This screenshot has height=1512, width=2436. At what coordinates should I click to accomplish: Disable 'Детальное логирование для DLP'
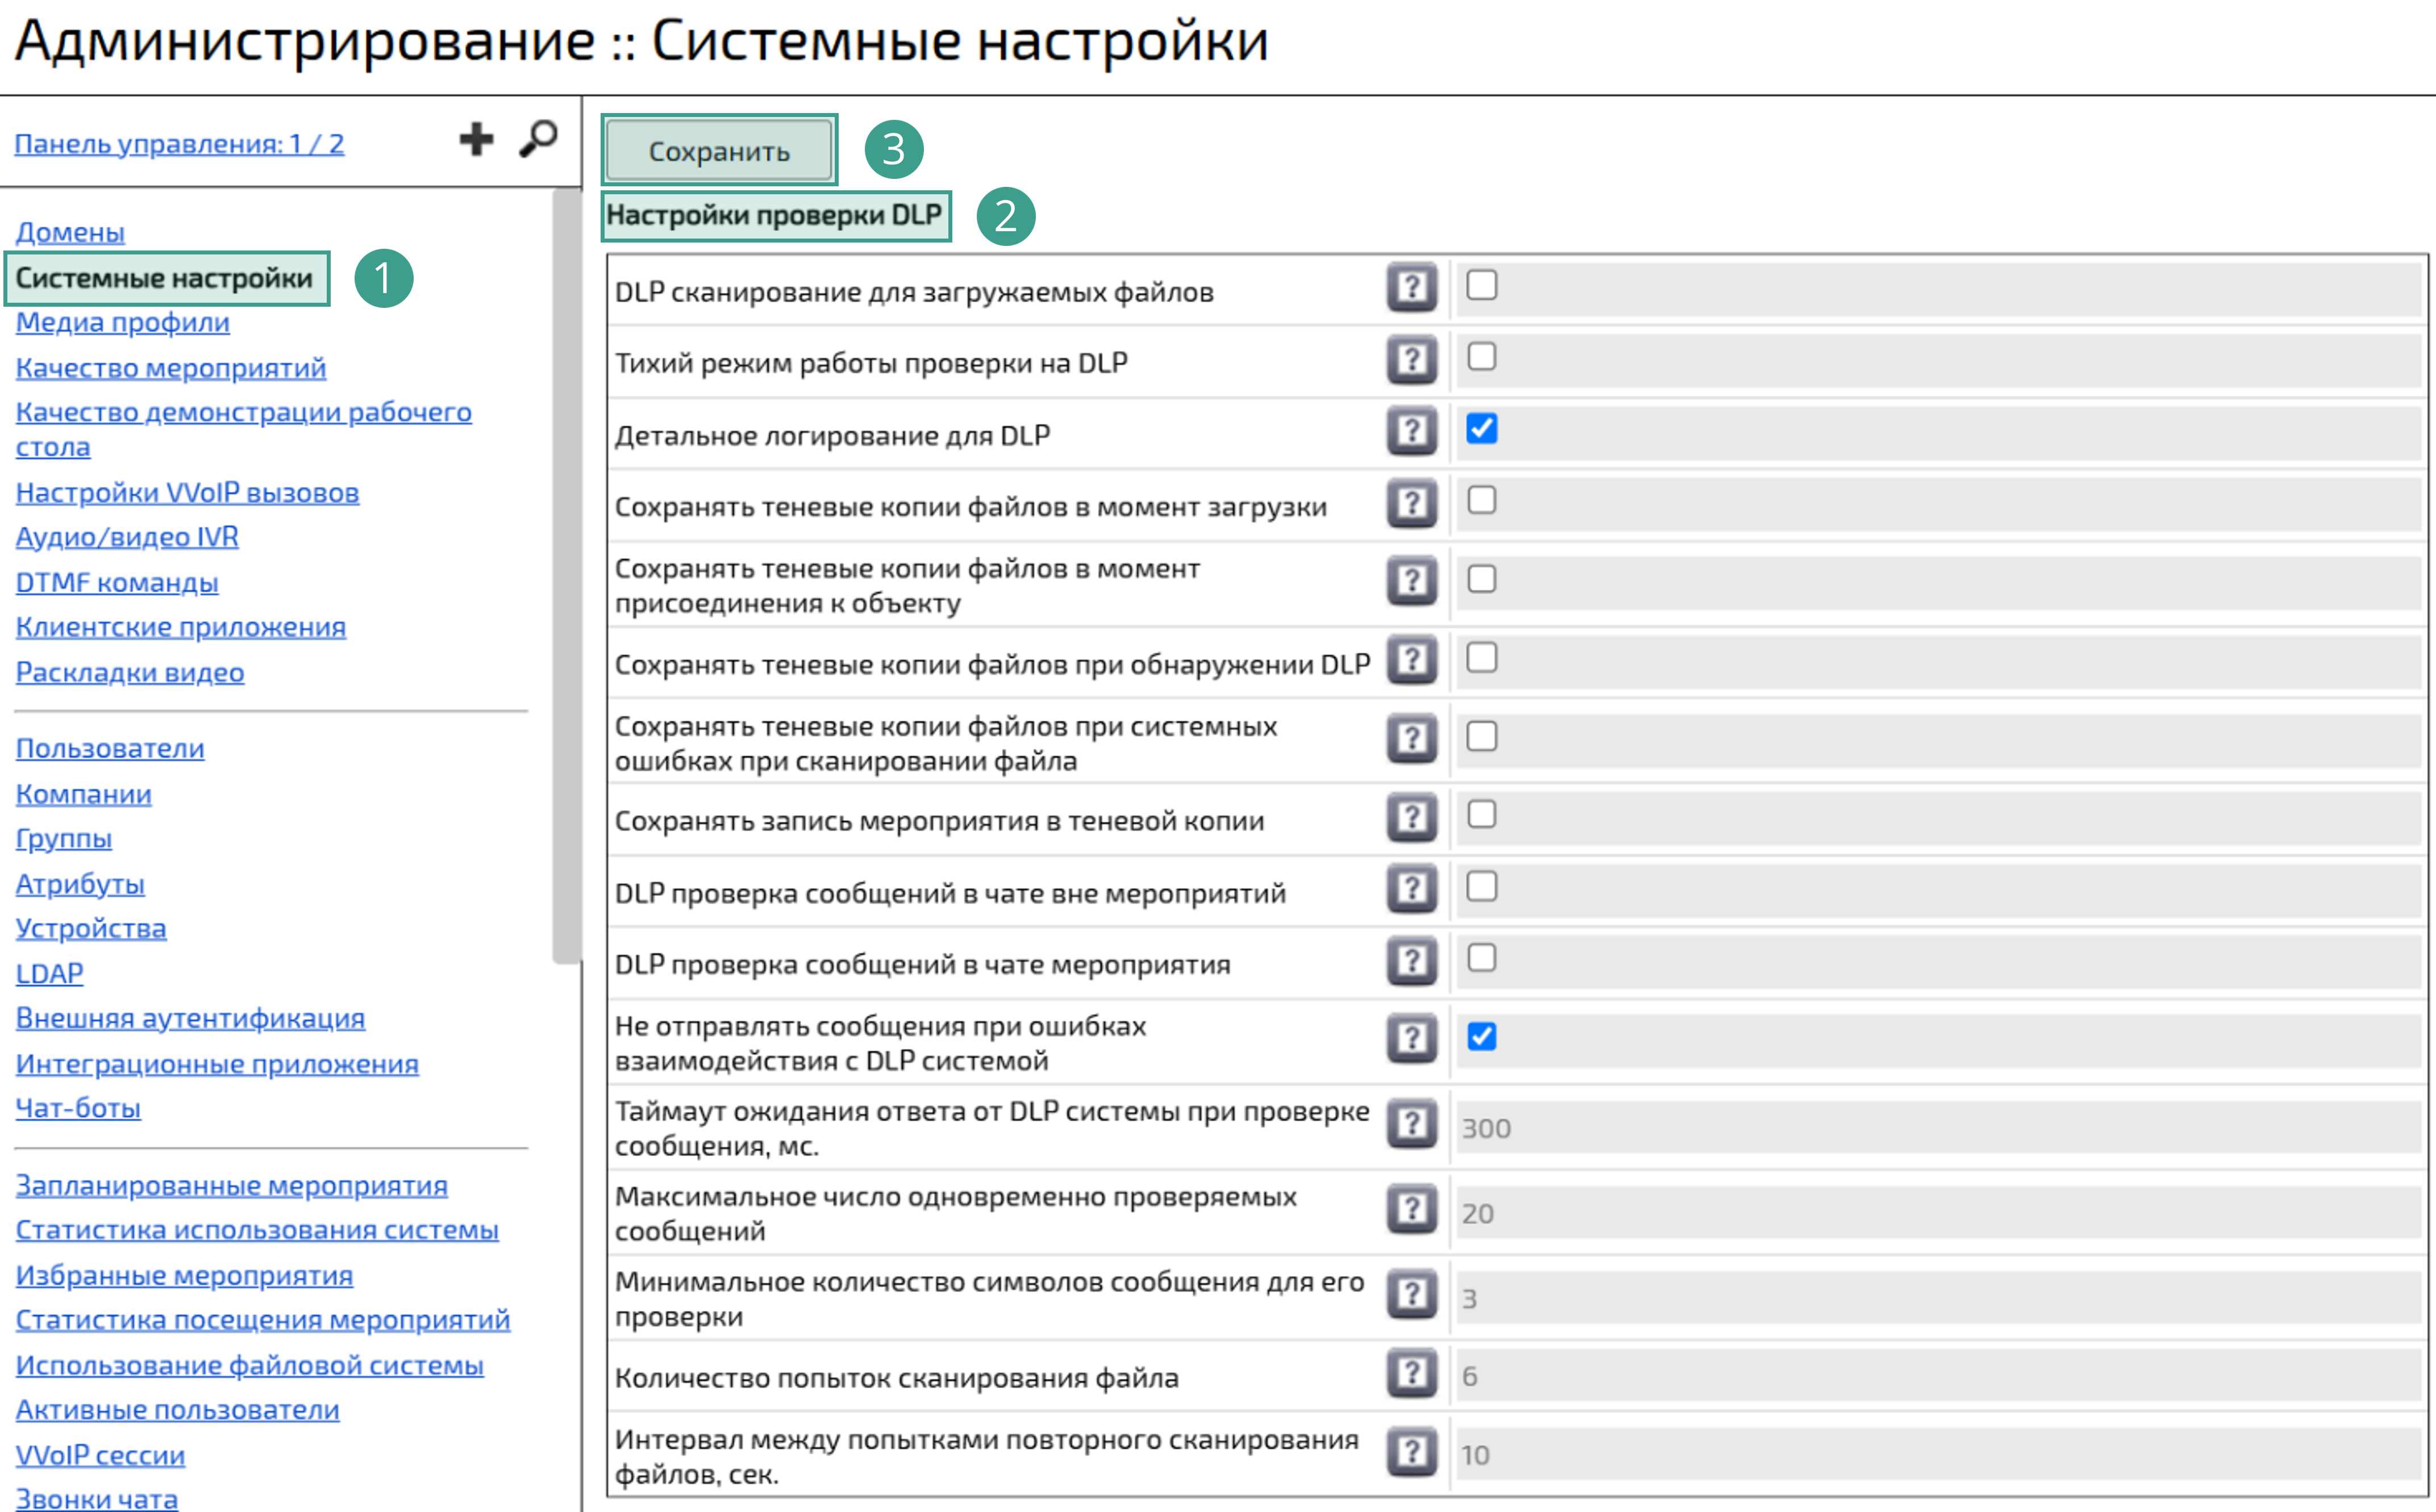click(x=1481, y=429)
